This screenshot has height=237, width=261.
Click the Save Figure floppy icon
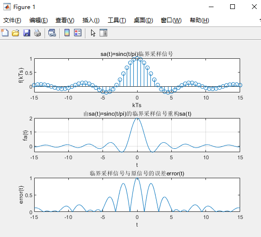click(x=27, y=33)
